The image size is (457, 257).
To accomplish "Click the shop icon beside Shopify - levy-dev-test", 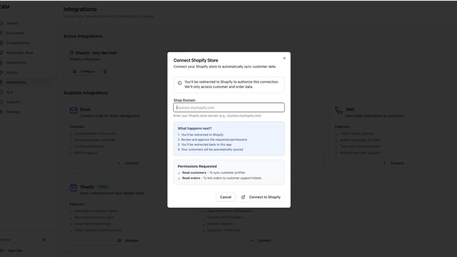I will pos(71,53).
